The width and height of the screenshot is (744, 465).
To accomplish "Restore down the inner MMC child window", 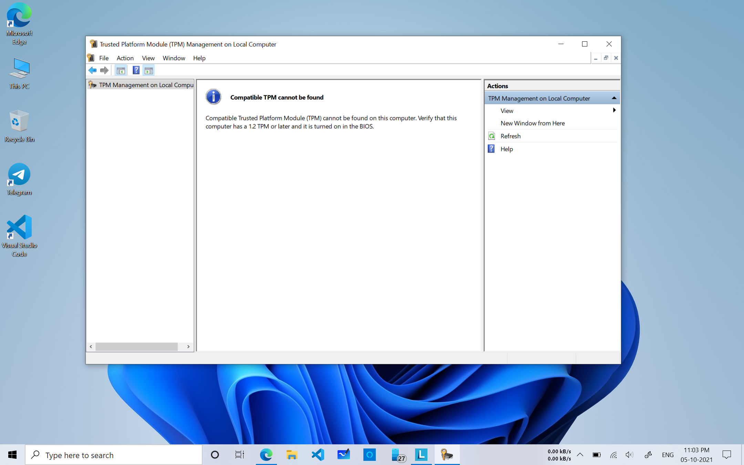I will coord(606,58).
